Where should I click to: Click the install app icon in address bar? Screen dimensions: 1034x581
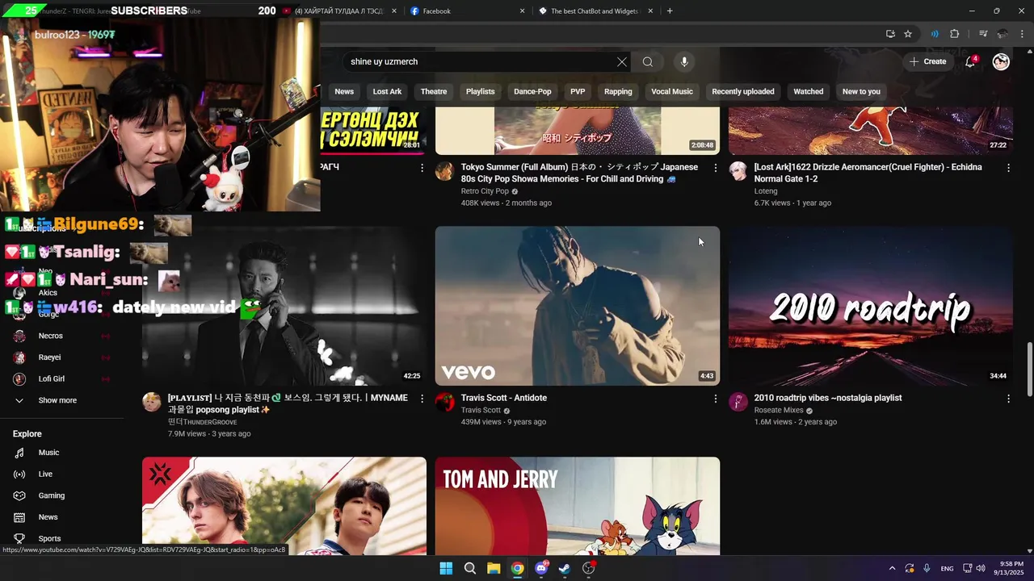(x=890, y=34)
